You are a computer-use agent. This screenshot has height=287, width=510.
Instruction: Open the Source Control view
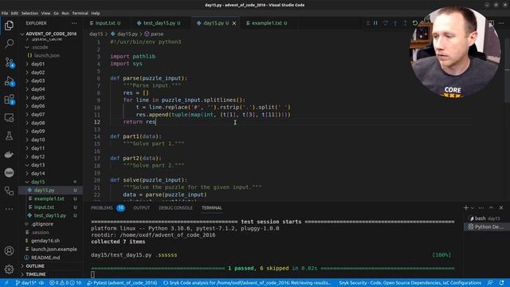(x=9, y=62)
